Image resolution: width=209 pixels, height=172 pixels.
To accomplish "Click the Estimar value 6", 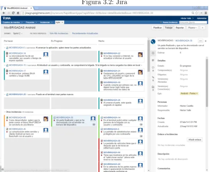I will click(x=181, y=53).
